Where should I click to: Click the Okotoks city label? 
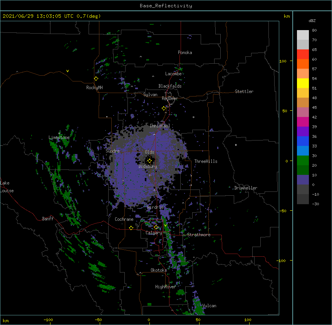(159, 270)
